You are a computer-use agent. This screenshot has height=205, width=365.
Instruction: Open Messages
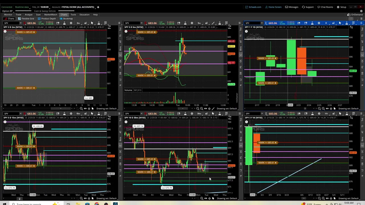click(291, 7)
